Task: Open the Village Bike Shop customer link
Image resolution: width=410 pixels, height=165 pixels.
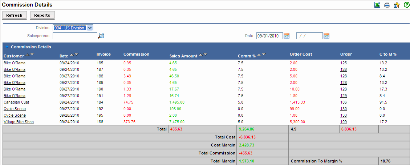Action: [x=19, y=122]
